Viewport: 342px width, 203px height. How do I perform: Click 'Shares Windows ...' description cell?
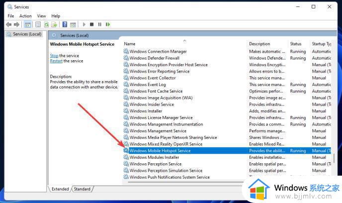266,137
